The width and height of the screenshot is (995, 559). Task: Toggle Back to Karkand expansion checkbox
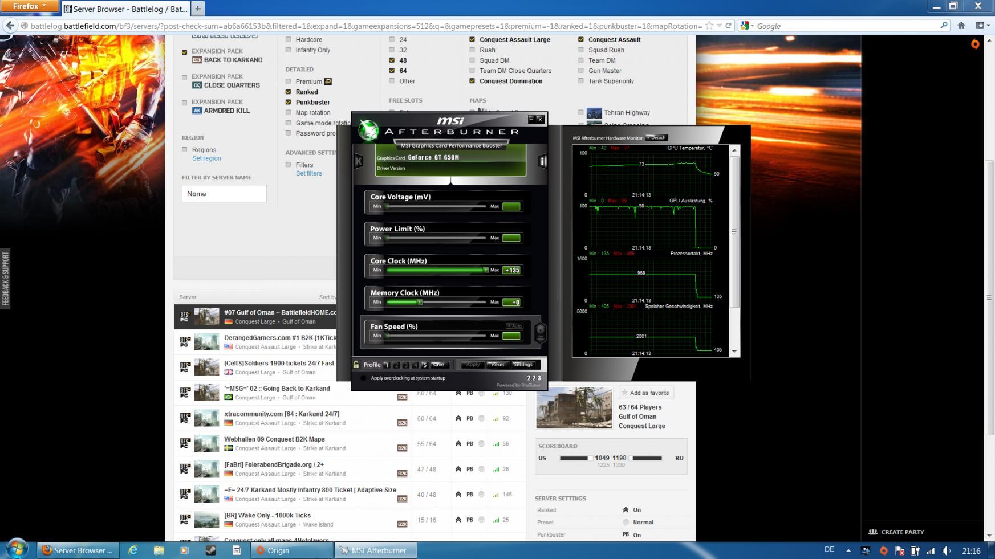click(x=184, y=52)
